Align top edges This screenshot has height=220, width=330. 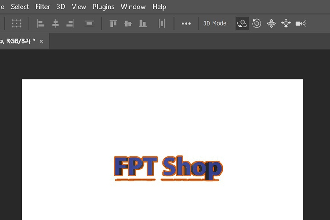pyautogui.click(x=113, y=23)
